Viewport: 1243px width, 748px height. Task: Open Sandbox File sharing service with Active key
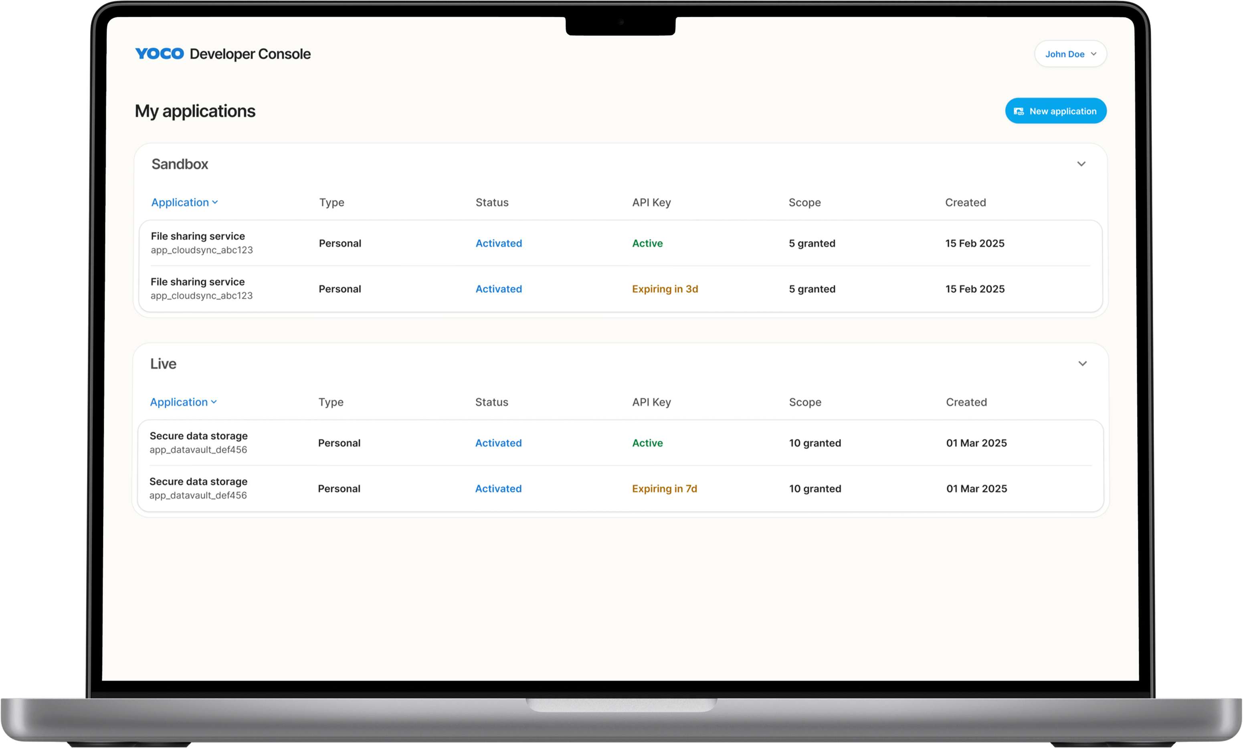pyautogui.click(x=620, y=243)
